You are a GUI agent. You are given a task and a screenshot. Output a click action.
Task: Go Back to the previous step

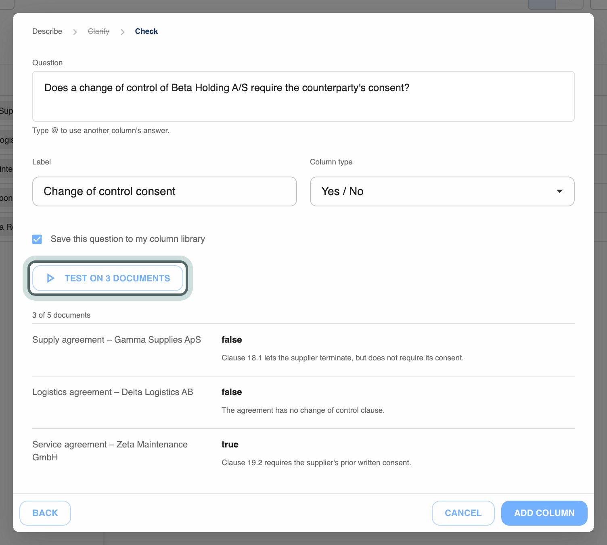45,513
